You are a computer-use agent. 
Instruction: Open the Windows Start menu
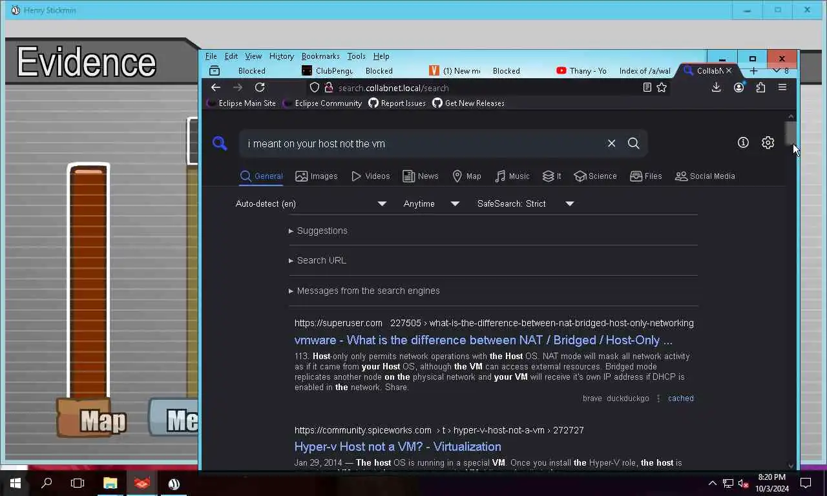click(x=15, y=483)
